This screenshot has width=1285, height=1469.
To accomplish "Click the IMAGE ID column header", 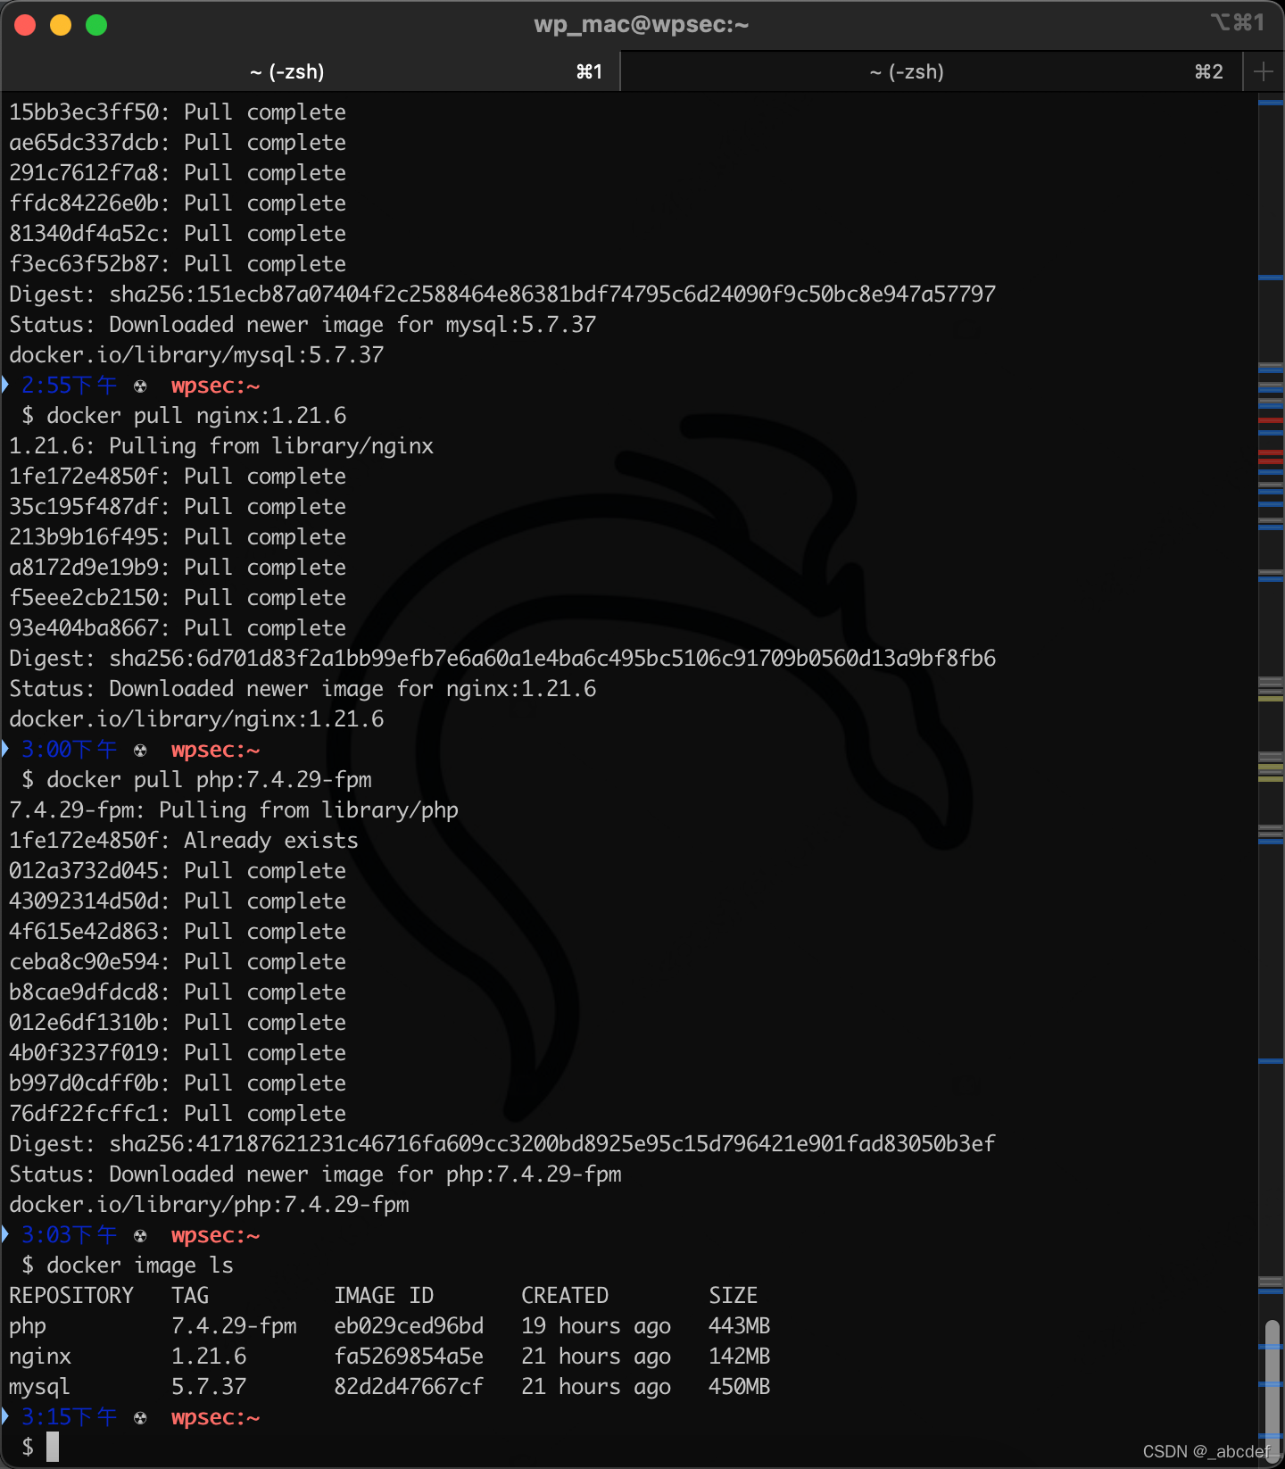I will click(x=384, y=1296).
